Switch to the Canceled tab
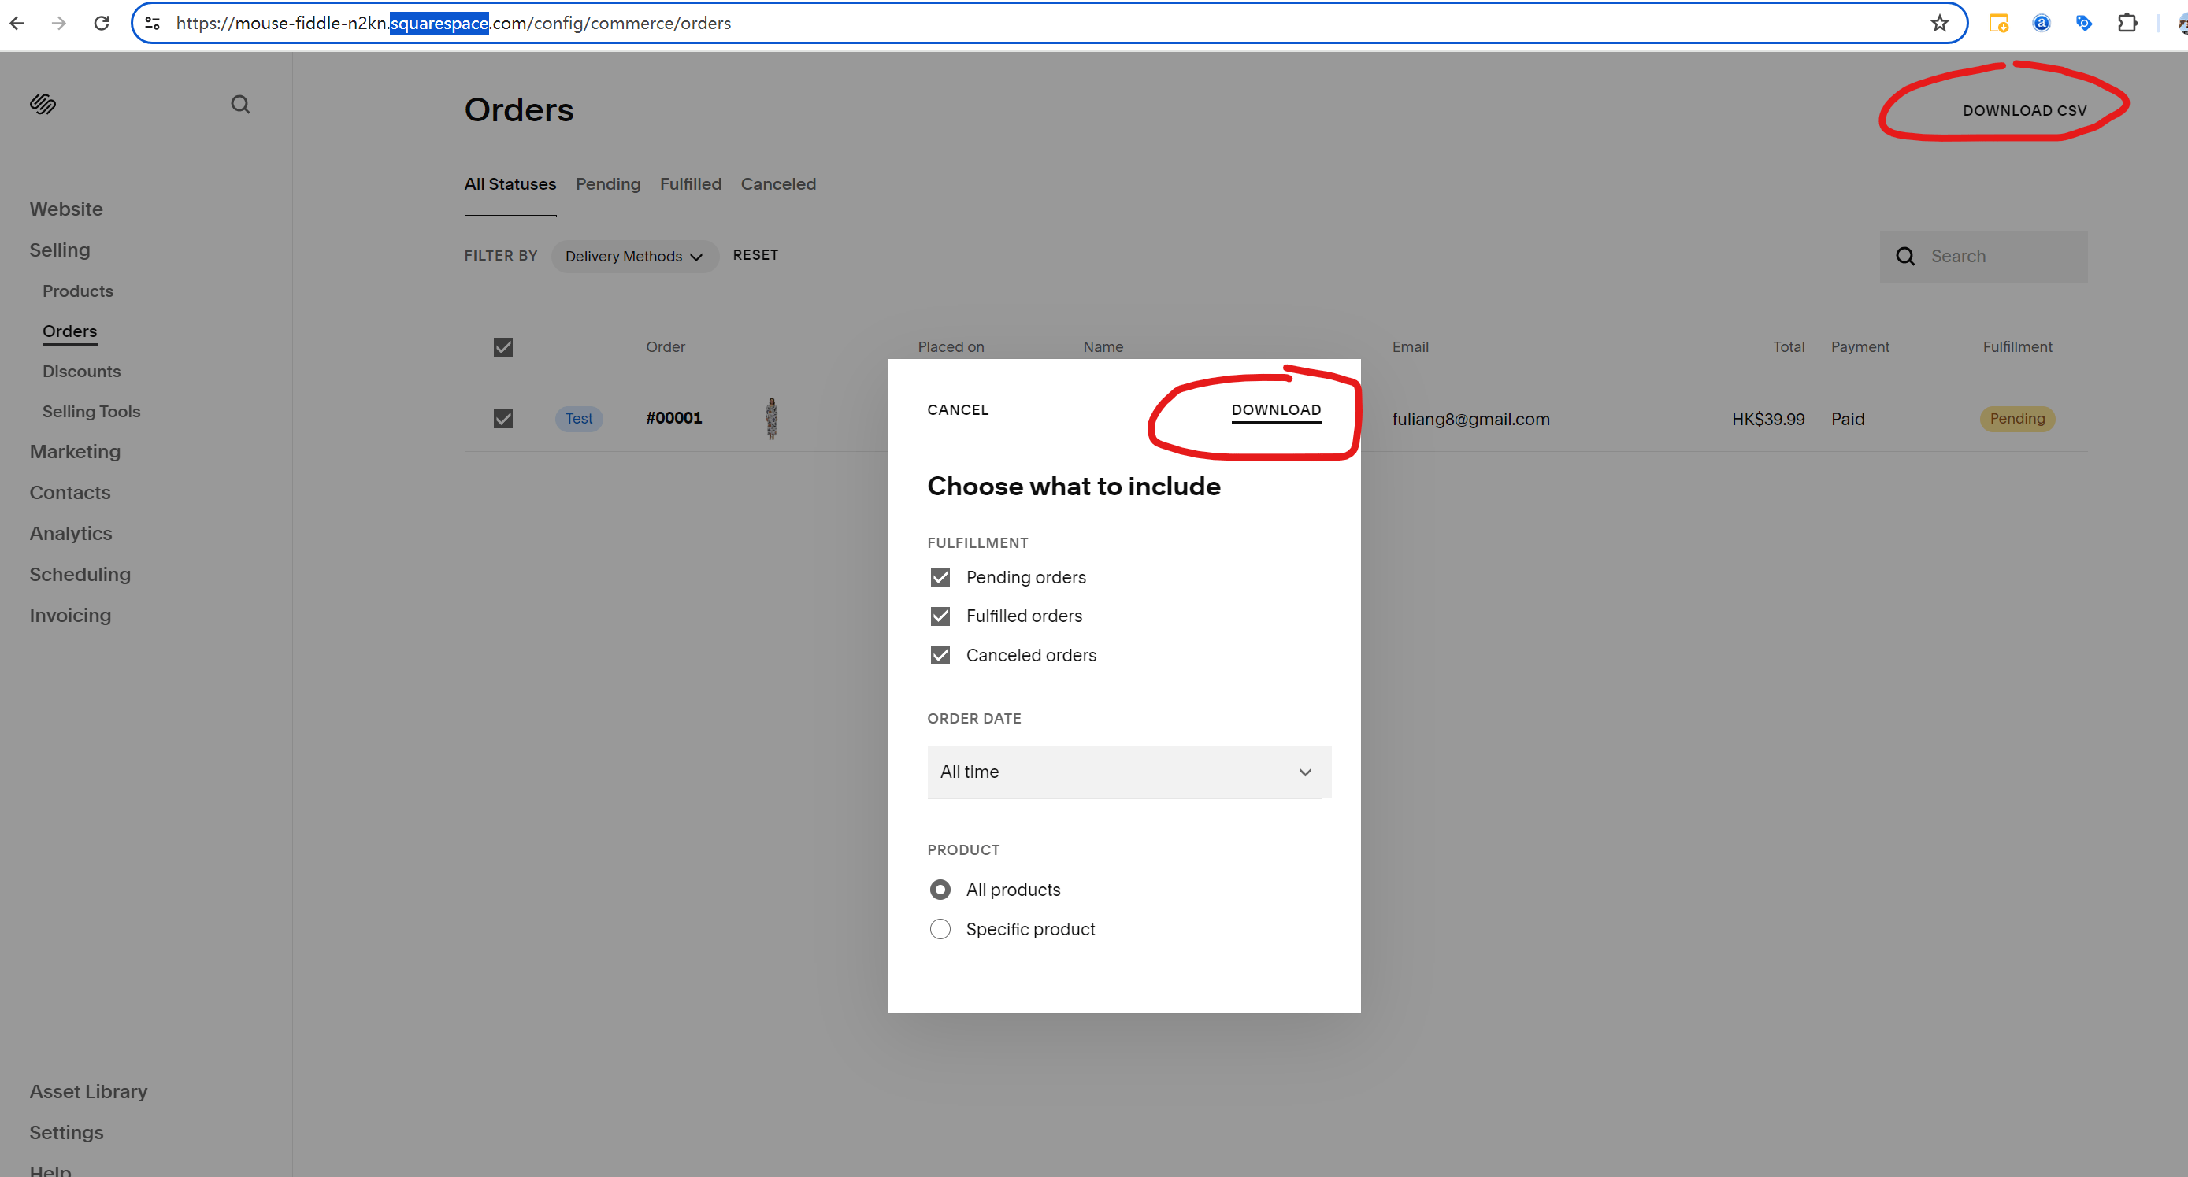The width and height of the screenshot is (2188, 1177). click(x=778, y=184)
